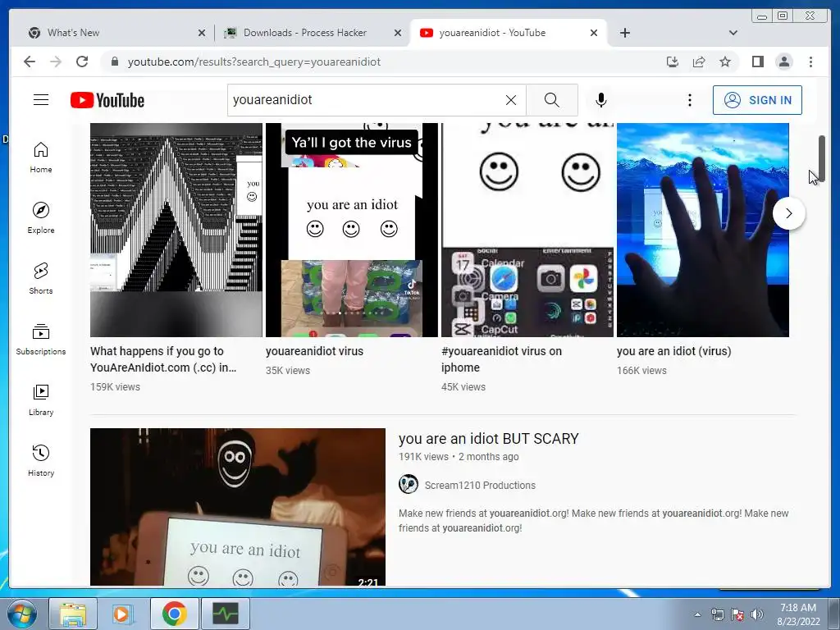This screenshot has height=630, width=840.
Task: Close the youareanidiot YouTube tab
Action: click(x=594, y=33)
